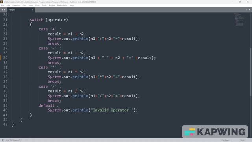Close the P39.java tab
252x142 pixels.
[32, 10]
